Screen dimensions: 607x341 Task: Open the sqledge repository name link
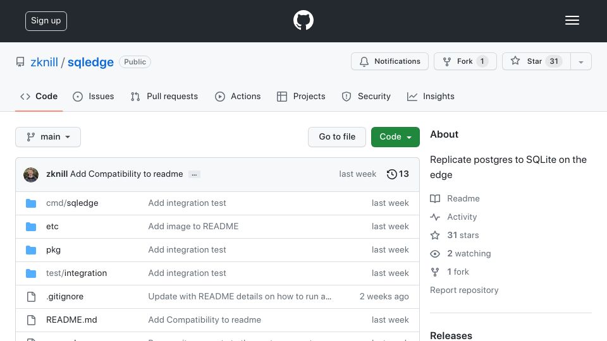pyautogui.click(x=90, y=63)
